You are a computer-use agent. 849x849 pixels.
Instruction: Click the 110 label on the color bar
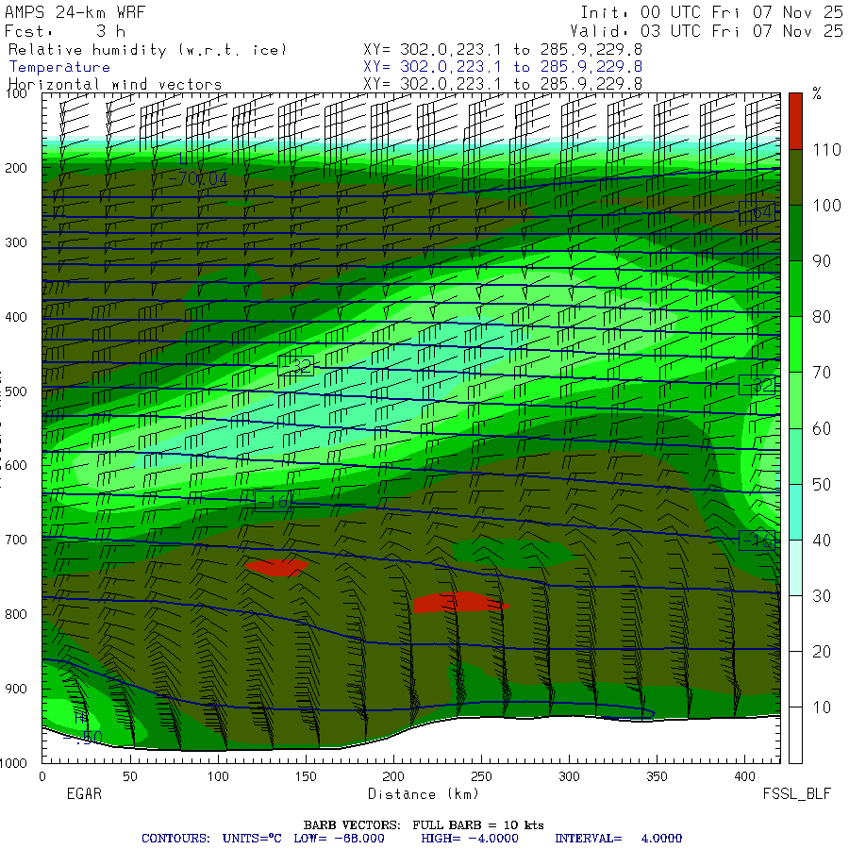(x=826, y=150)
